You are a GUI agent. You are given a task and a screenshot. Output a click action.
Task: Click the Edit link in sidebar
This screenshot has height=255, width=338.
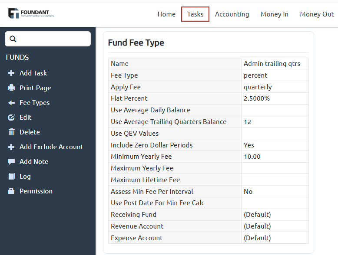pos(26,118)
